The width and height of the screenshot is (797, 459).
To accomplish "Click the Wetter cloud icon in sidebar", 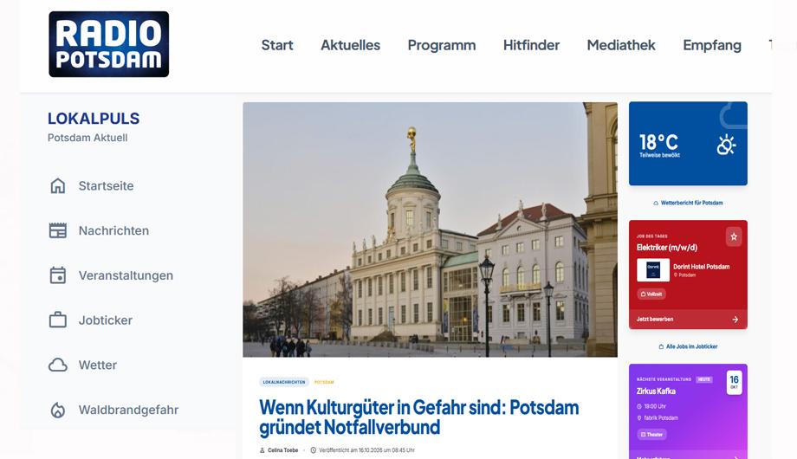I will pyautogui.click(x=58, y=365).
